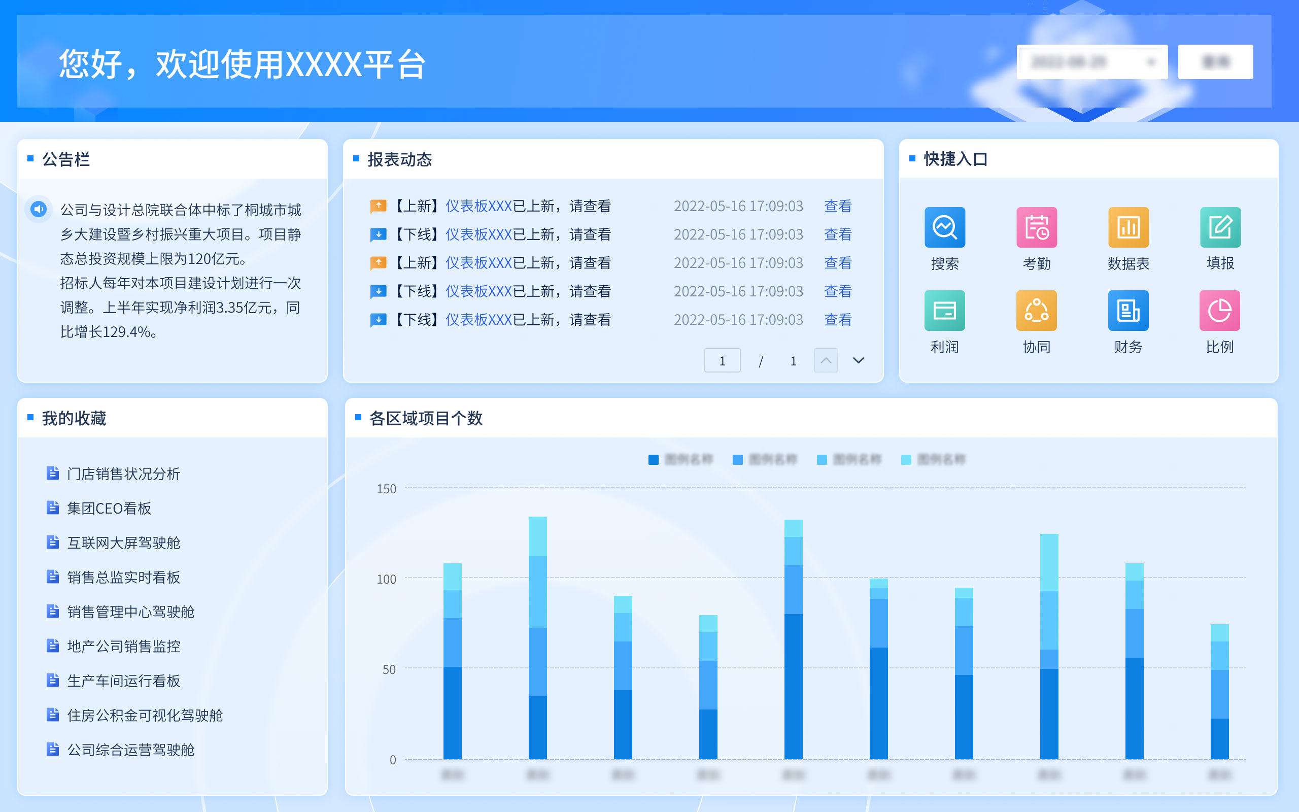Open 门店销售状况分析 in my favorites
1299x812 pixels.
click(x=123, y=473)
